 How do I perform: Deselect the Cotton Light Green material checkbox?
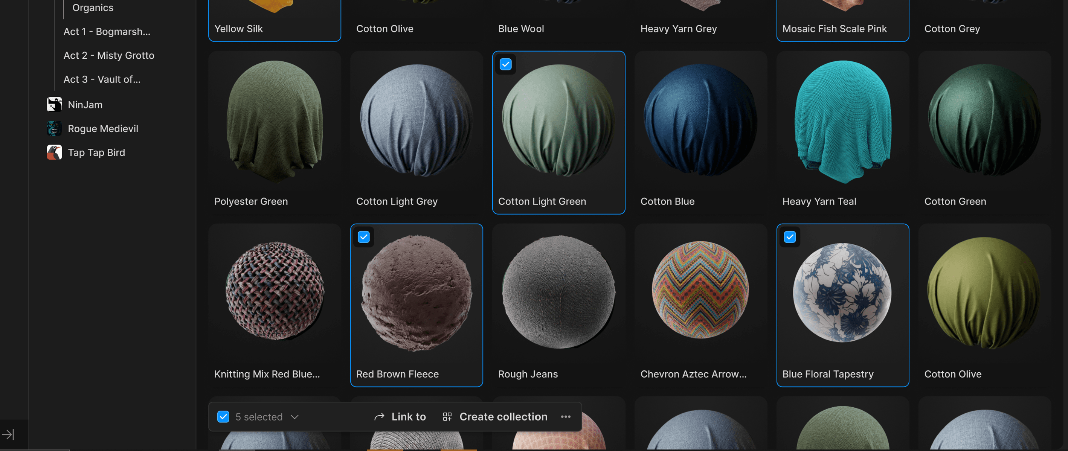click(505, 64)
